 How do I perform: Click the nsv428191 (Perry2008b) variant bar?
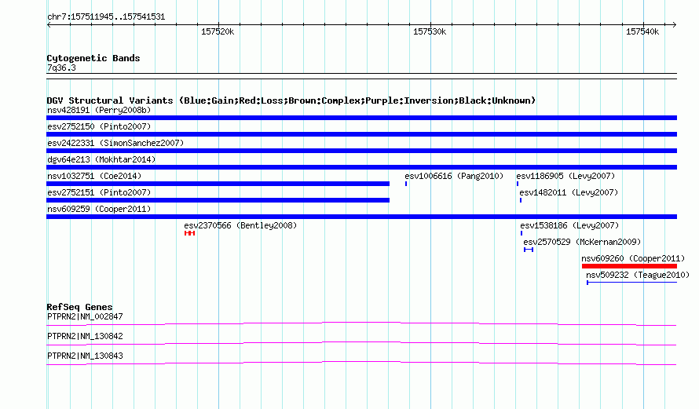pos(361,118)
